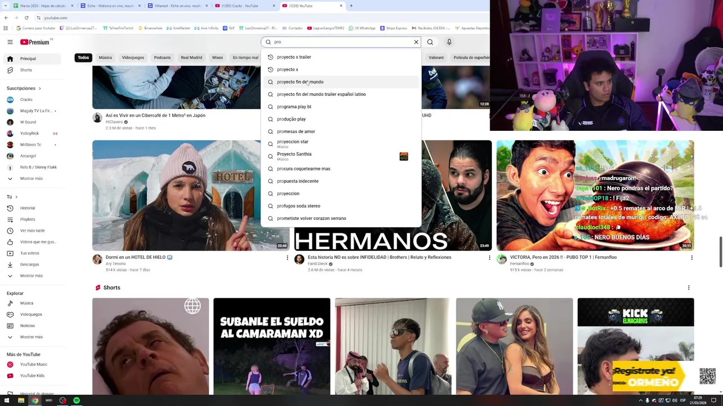Choose suggestion 'proyecto fin del mundo'

click(341, 82)
